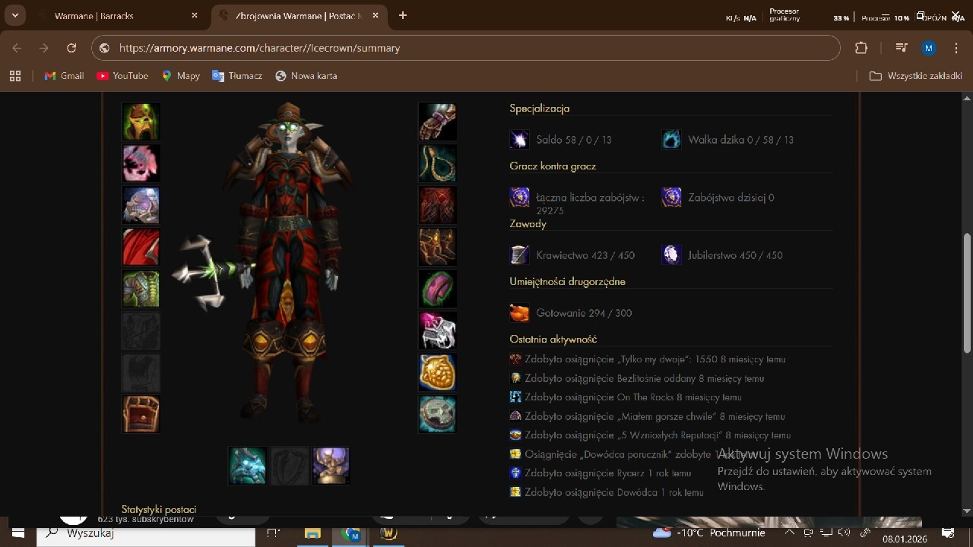Viewport: 973px width, 547px height.
Task: Open the apps grid in bookmarks bar
Action: (x=15, y=76)
